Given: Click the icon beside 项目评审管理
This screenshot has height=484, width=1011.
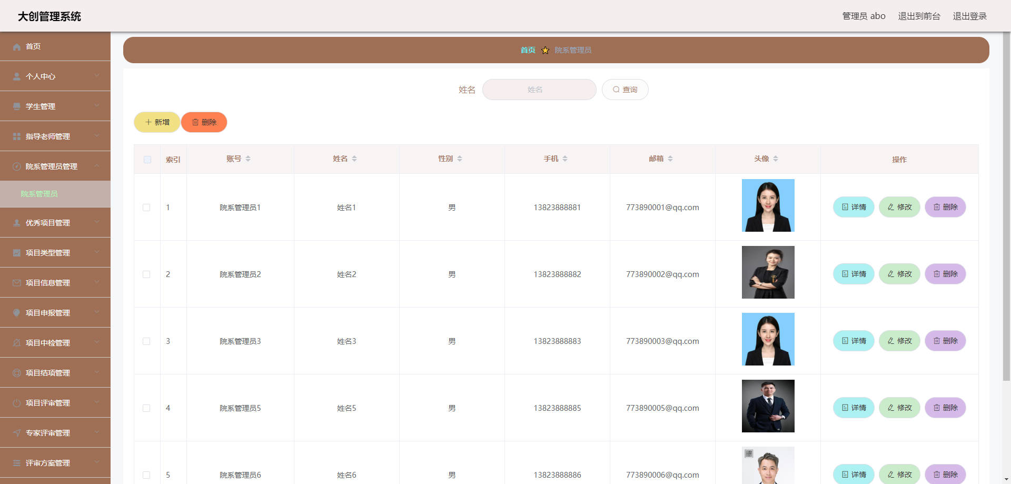Looking at the screenshot, I should coord(17,403).
